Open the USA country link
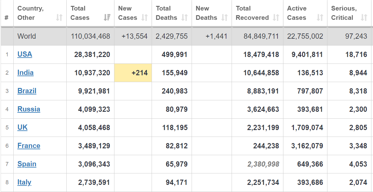 (x=25, y=55)
